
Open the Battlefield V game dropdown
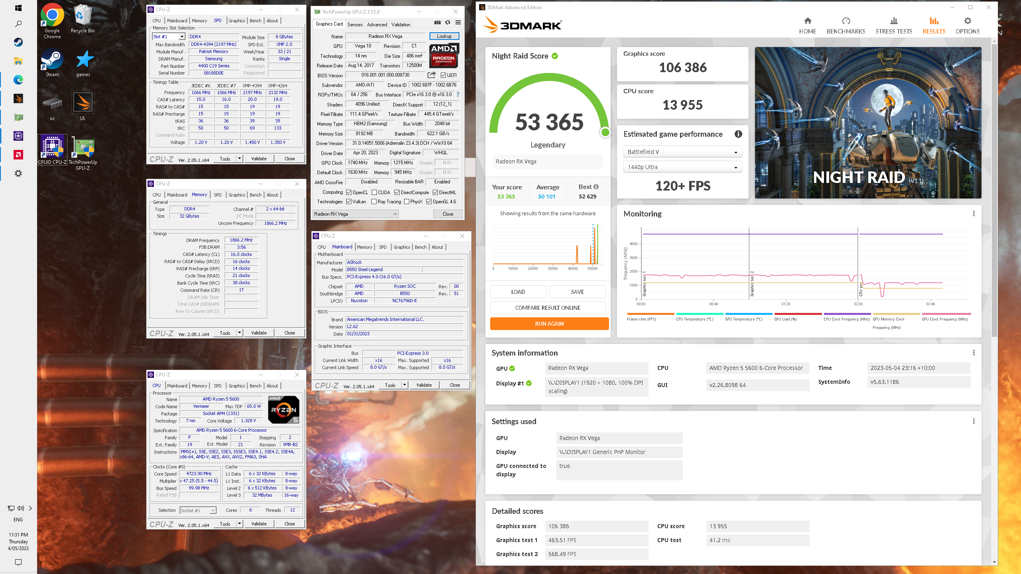tap(682, 152)
